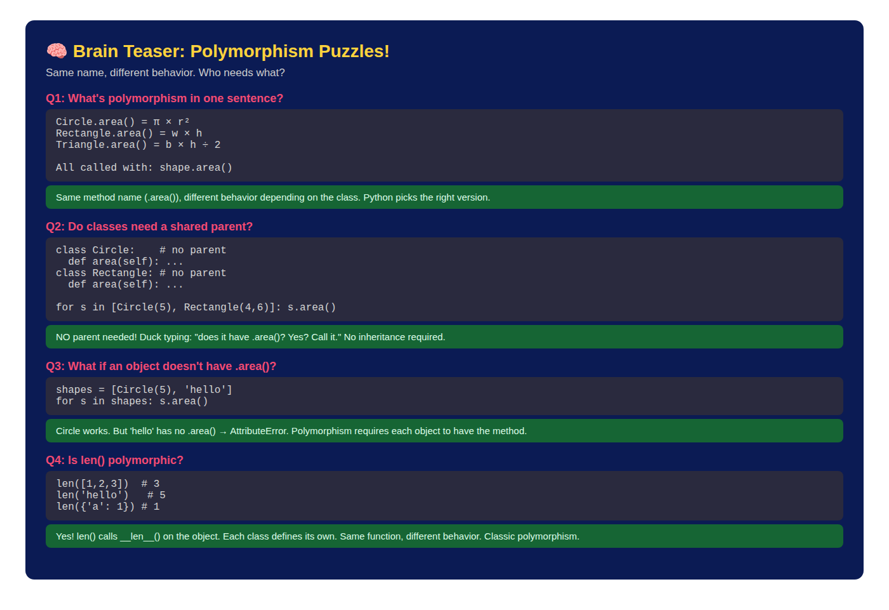Click the 'len([1,2,3]) # 3' code line

click(x=108, y=484)
